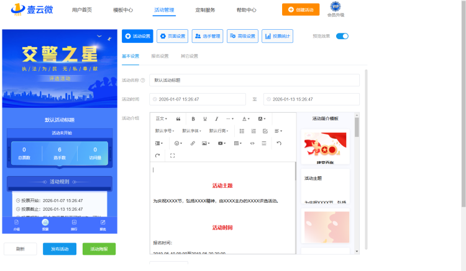Open the 默认字体 font family dropdown
466x271 pixels.
[x=191, y=131]
